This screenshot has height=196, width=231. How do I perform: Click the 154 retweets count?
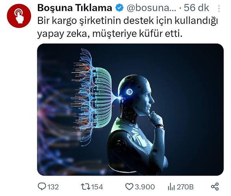pyautogui.click(x=97, y=187)
